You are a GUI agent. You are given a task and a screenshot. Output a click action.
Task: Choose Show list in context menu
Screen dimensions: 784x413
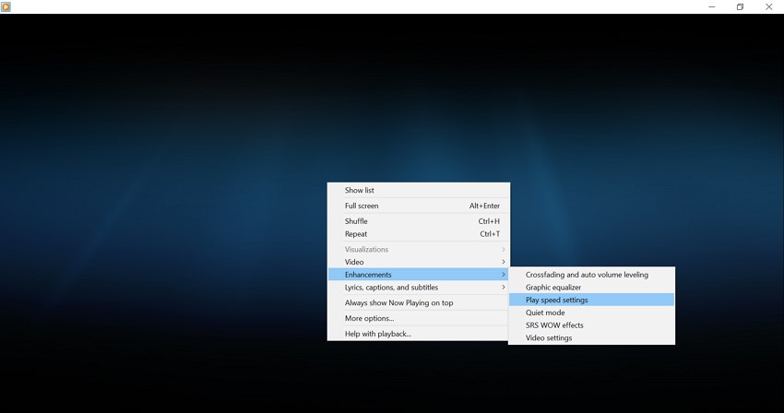click(x=419, y=190)
